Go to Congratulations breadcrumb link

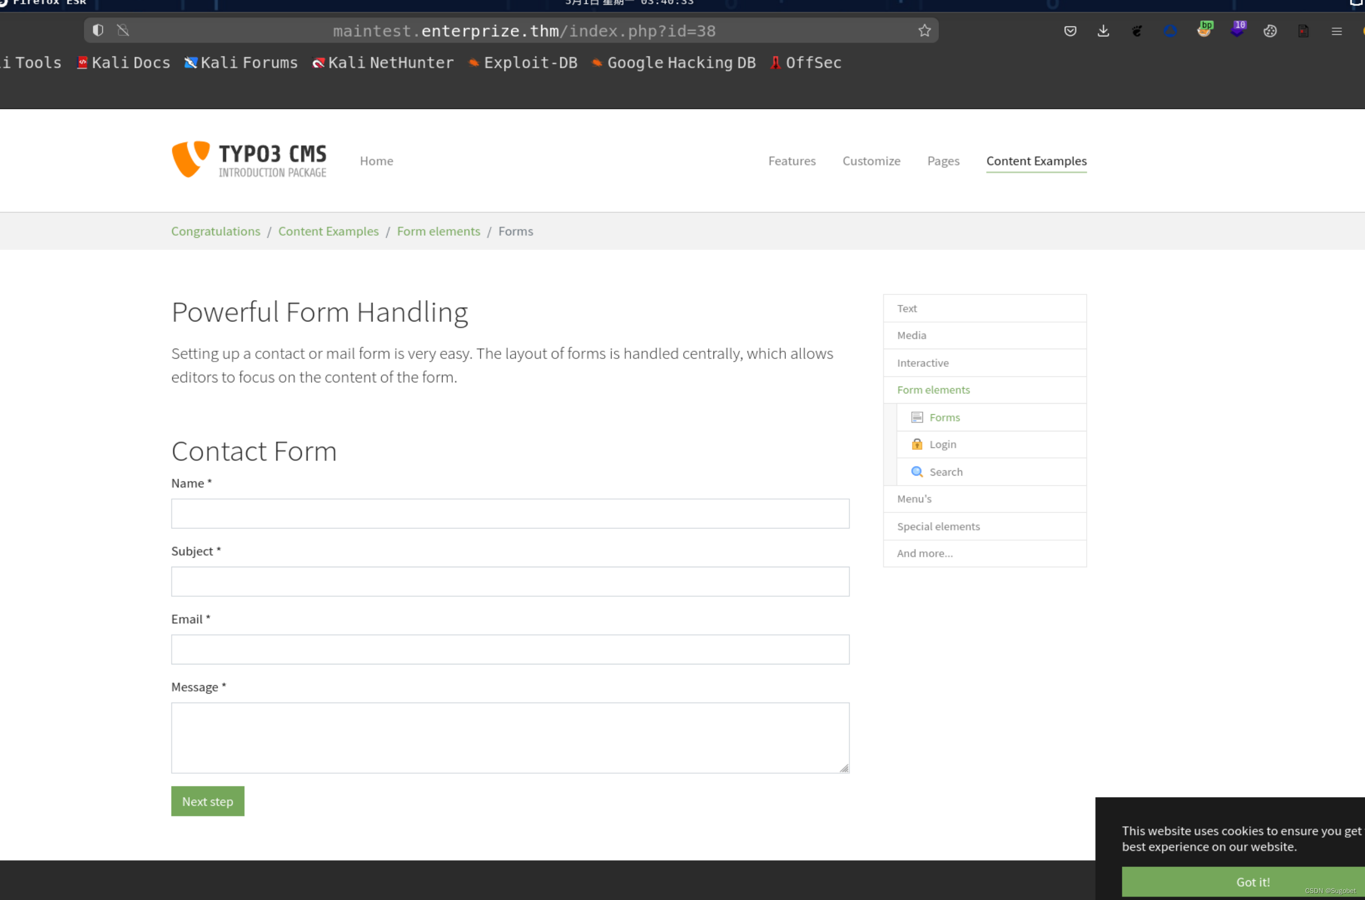pos(215,231)
